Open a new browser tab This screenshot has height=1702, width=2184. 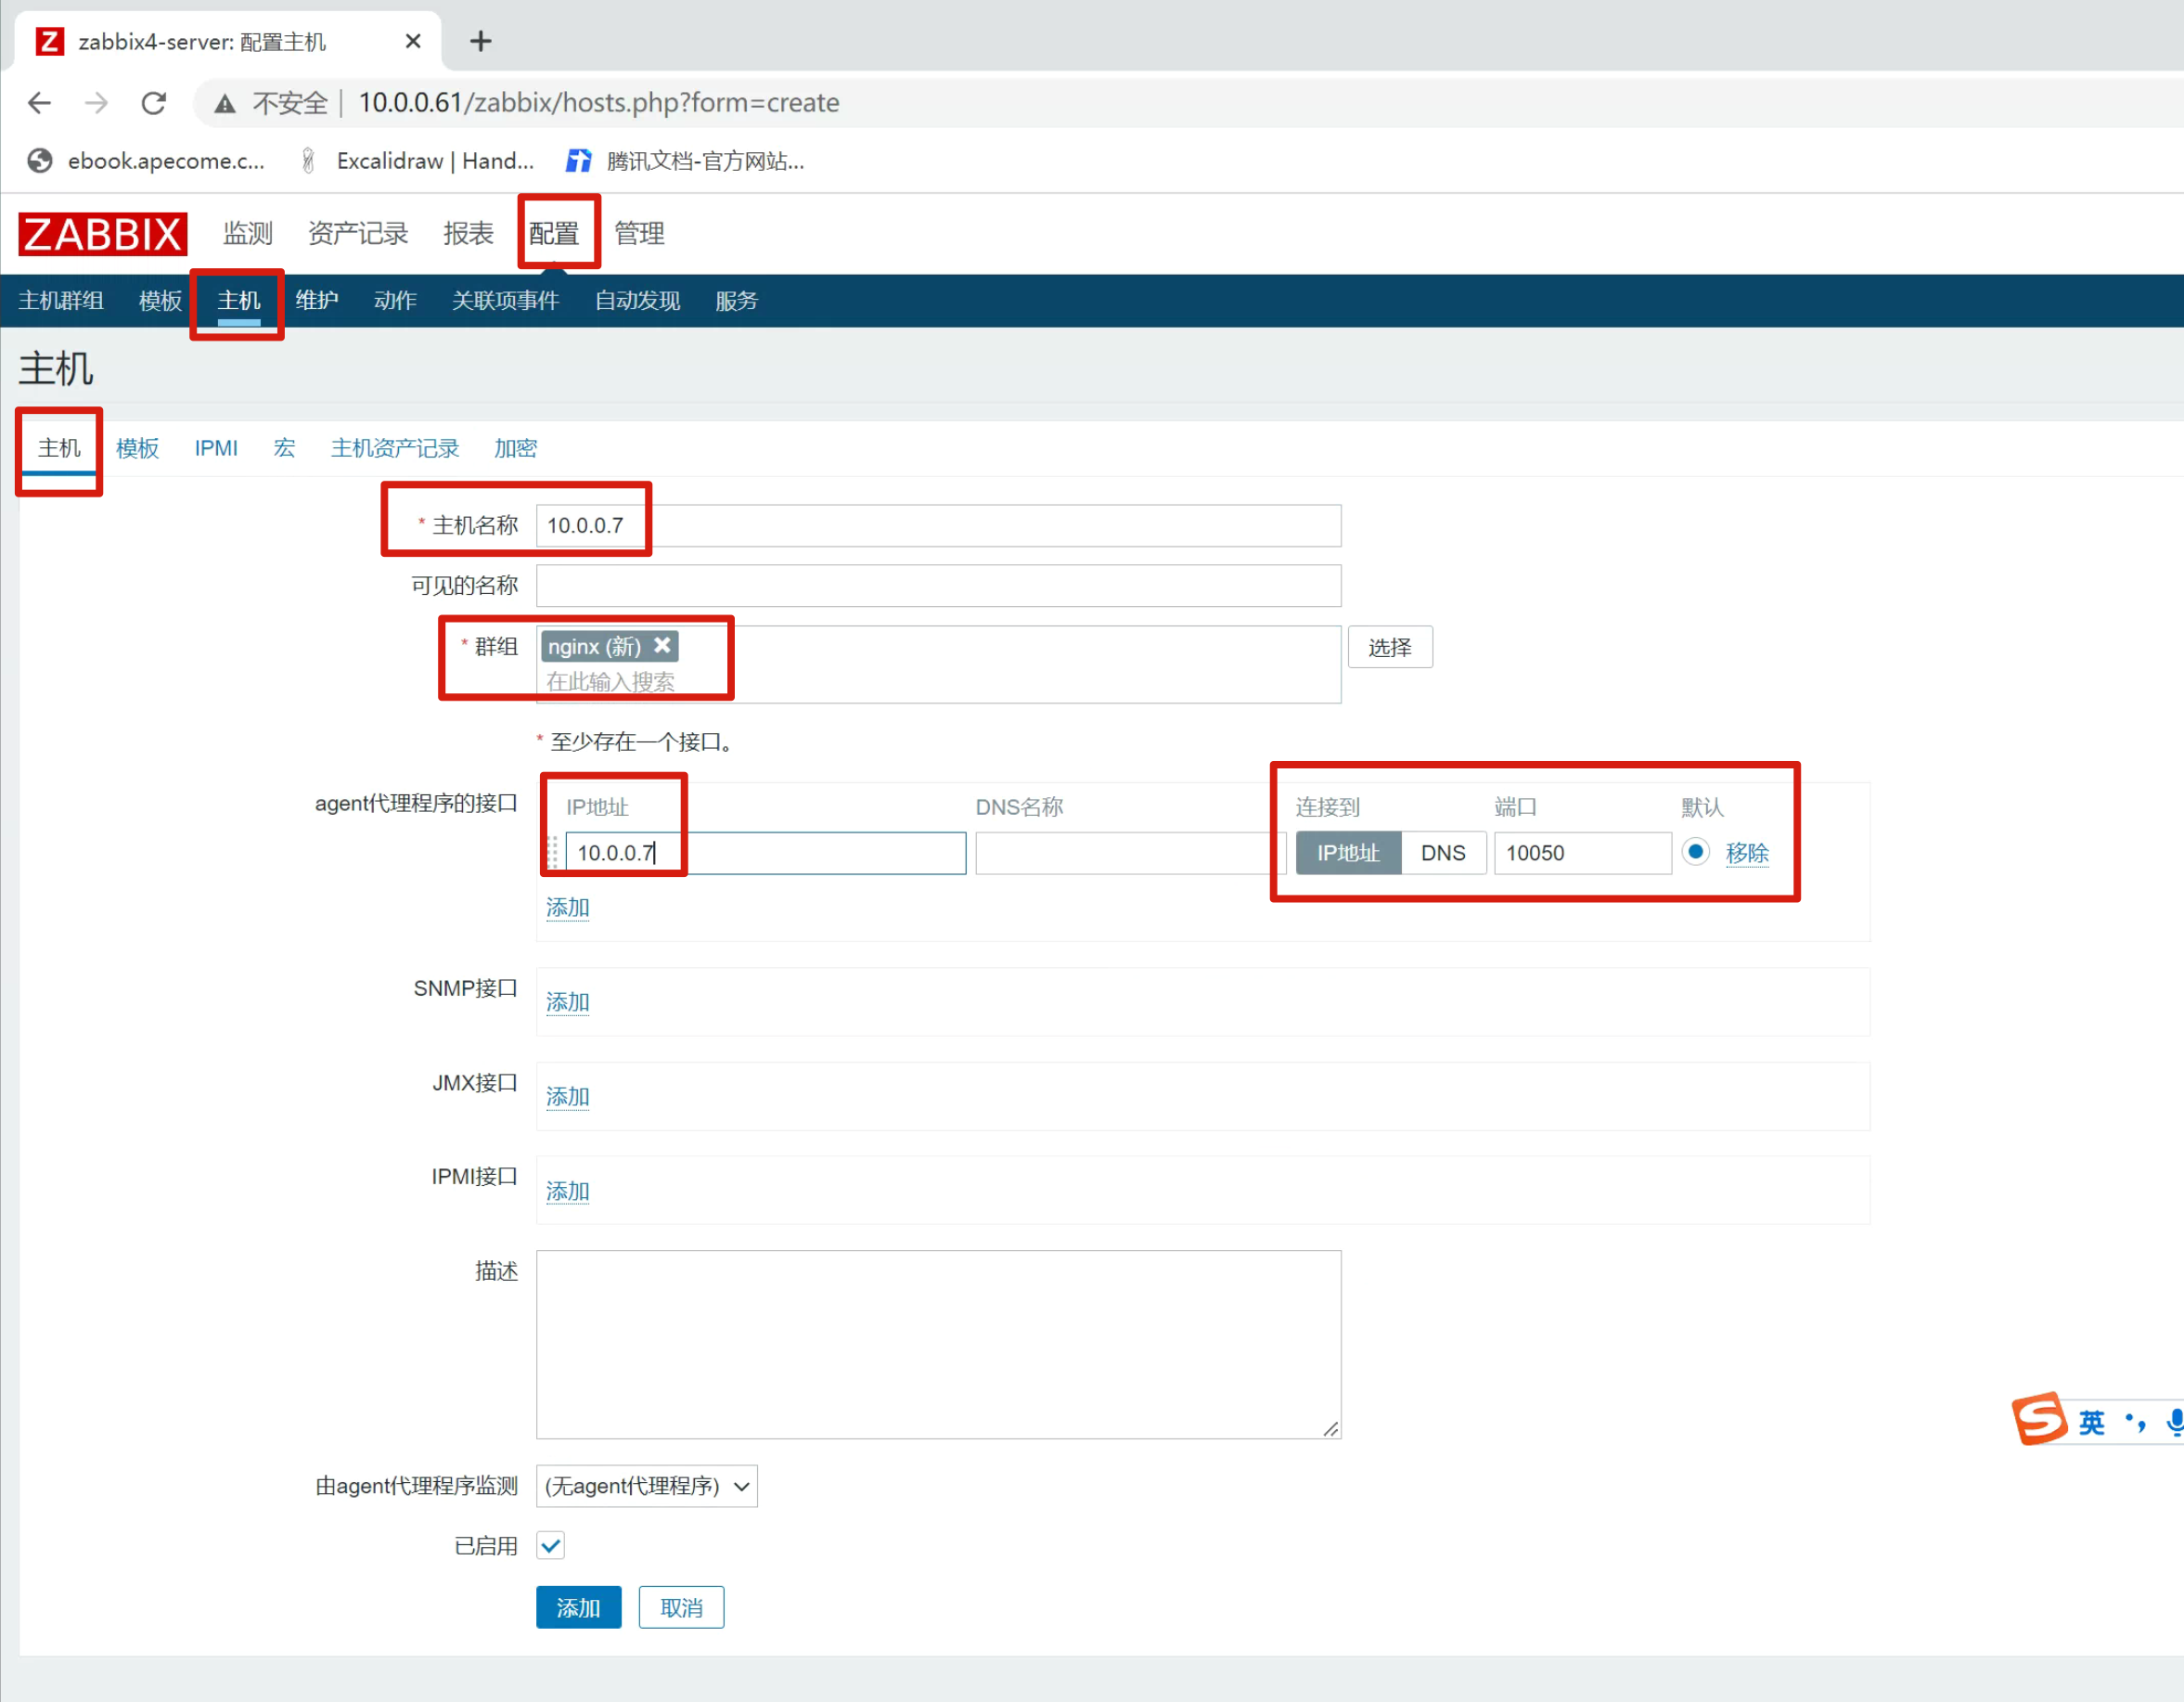pyautogui.click(x=480, y=41)
